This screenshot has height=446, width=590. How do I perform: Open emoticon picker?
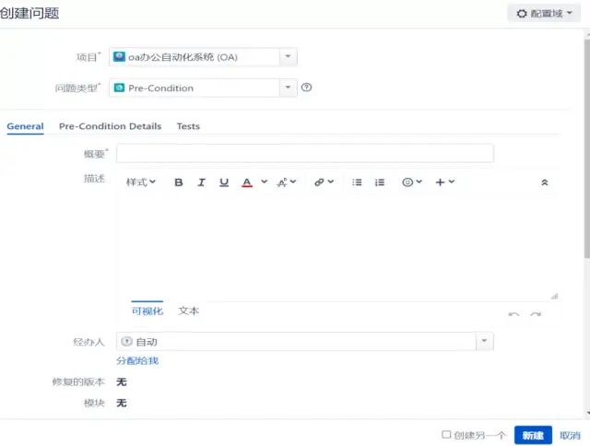click(x=412, y=182)
